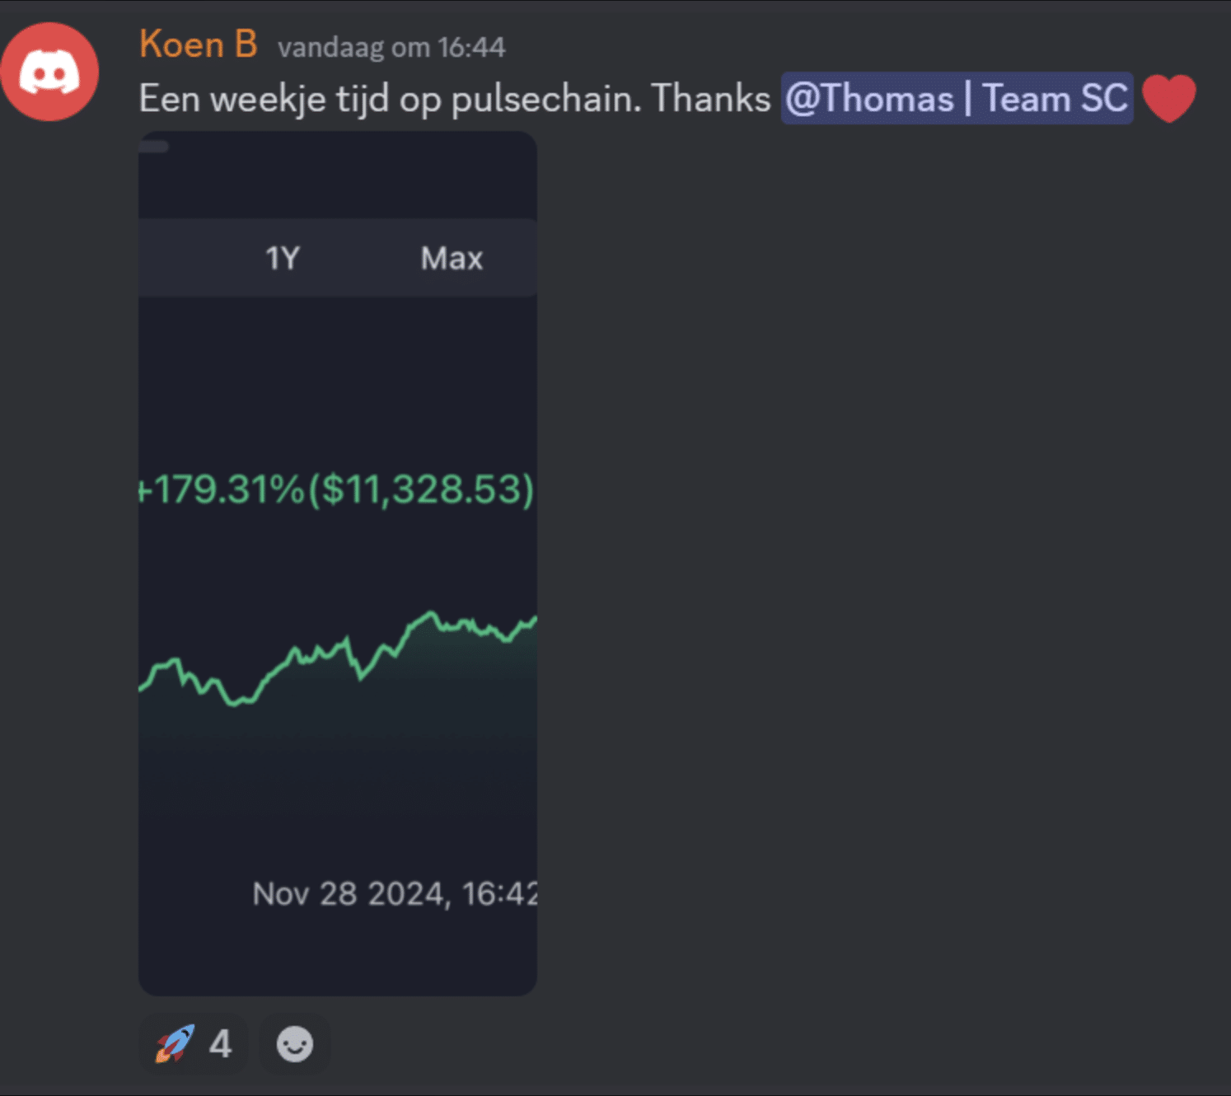Click the word 'Thanks' in the message
Image resolution: width=1231 pixels, height=1096 pixels.
pos(710,99)
